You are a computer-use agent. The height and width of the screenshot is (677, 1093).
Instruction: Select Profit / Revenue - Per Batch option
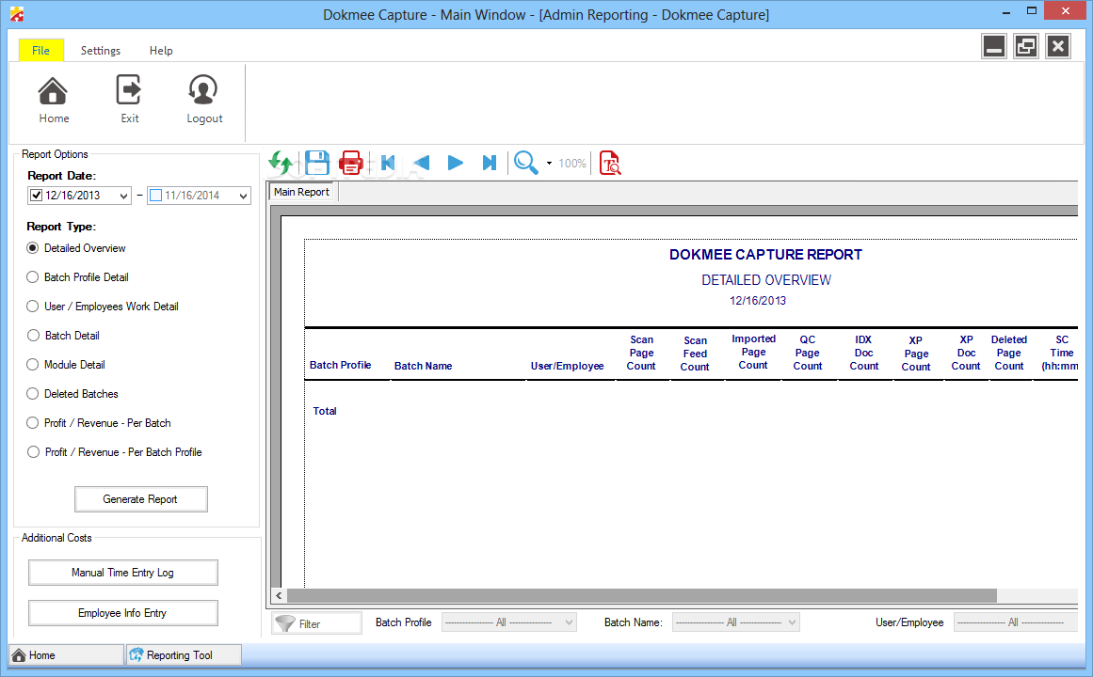(x=98, y=423)
